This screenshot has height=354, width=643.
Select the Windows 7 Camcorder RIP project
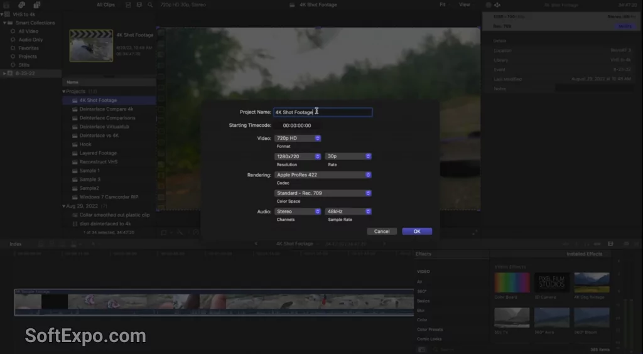tap(109, 197)
